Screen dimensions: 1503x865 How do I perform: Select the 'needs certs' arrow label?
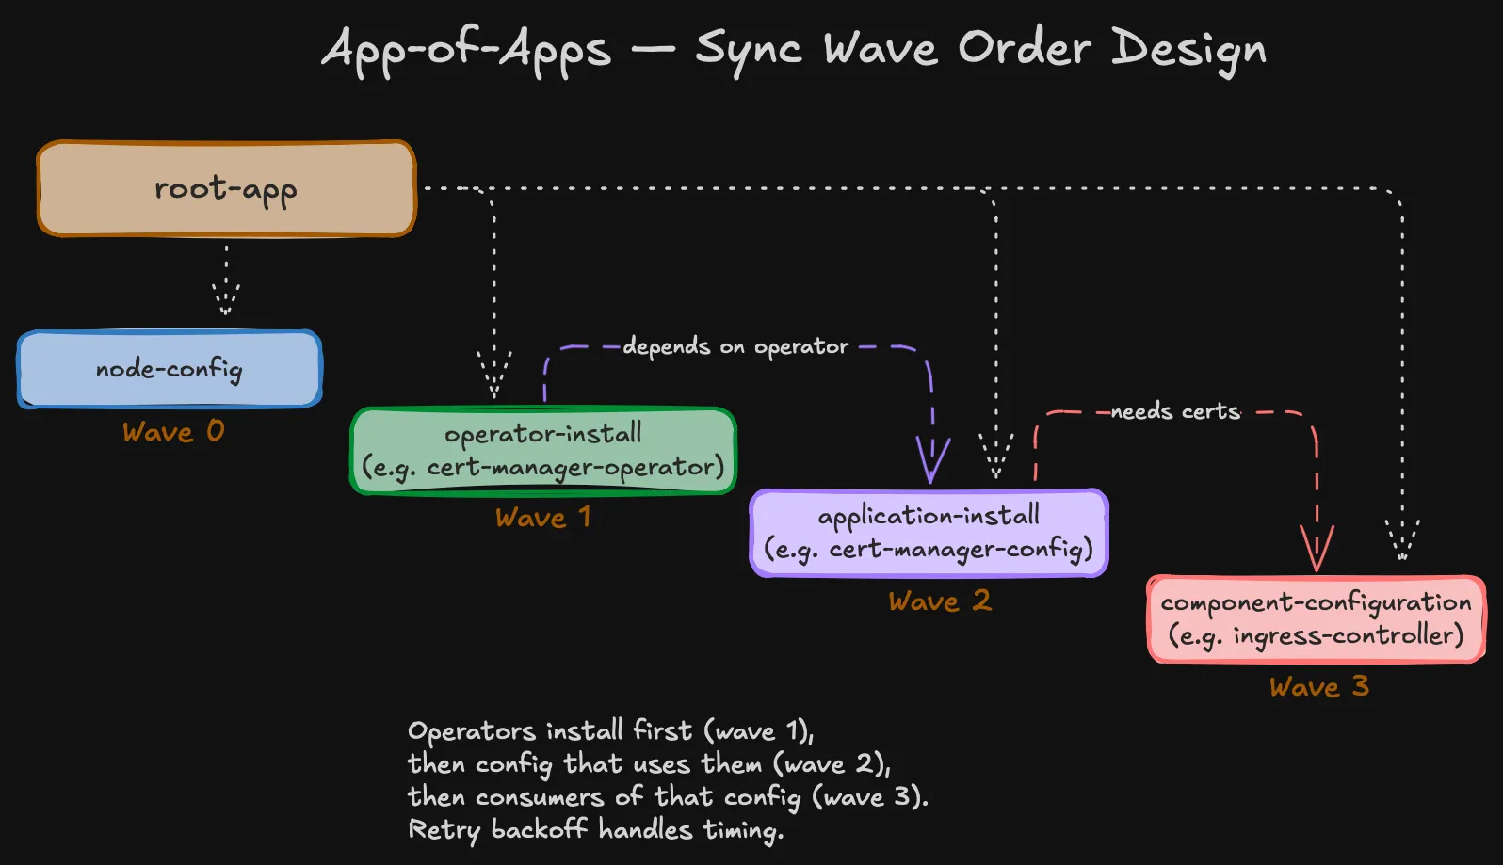tap(1175, 411)
